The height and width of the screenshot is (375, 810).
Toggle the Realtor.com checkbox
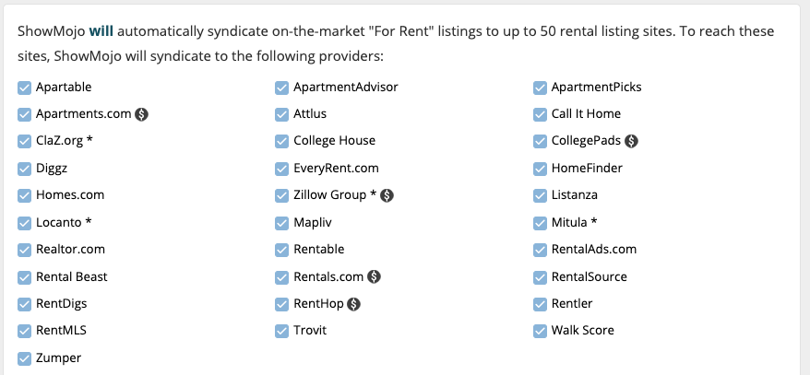(24, 250)
